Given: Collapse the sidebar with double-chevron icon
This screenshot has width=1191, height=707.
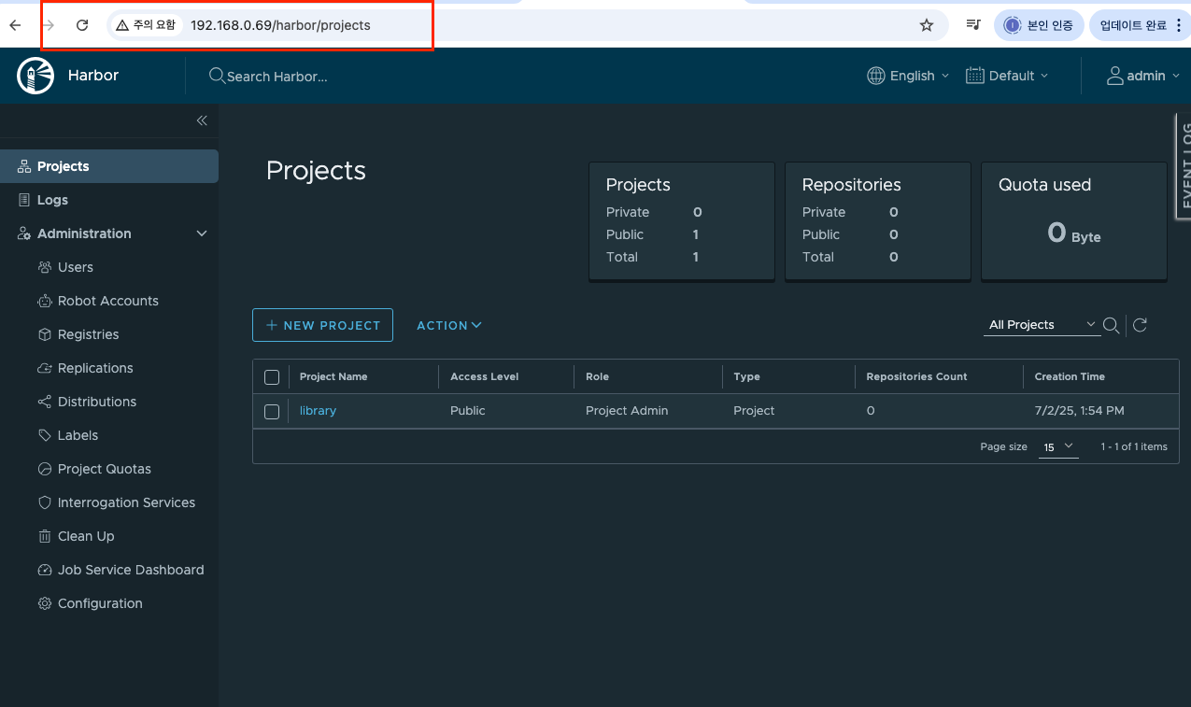Looking at the screenshot, I should click(202, 120).
